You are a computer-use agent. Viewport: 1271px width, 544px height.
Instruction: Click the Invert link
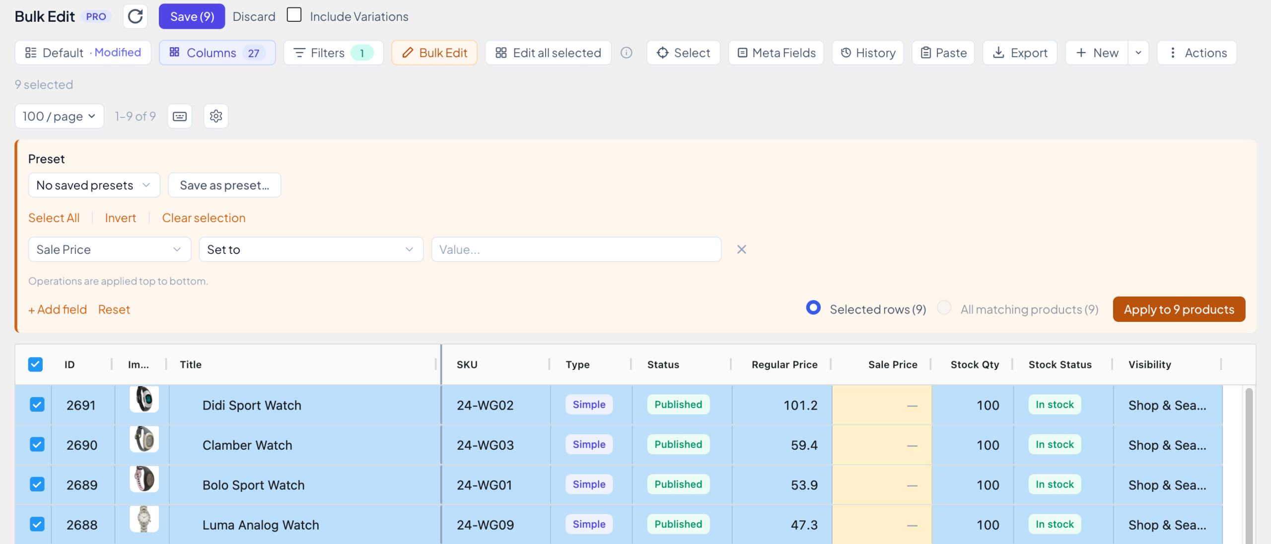coord(120,218)
